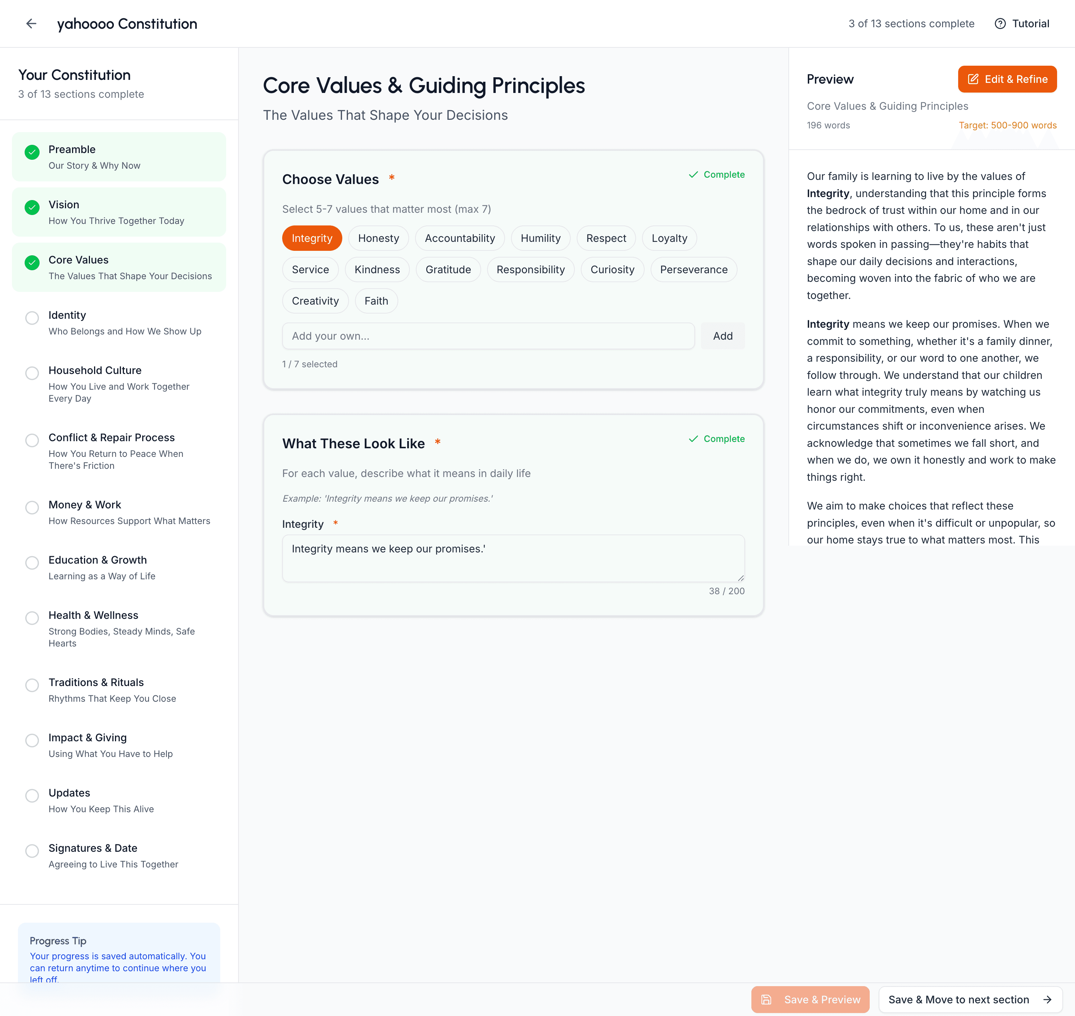Click the circle beside Updates
Viewport: 1075px width, 1016px height.
(32, 795)
